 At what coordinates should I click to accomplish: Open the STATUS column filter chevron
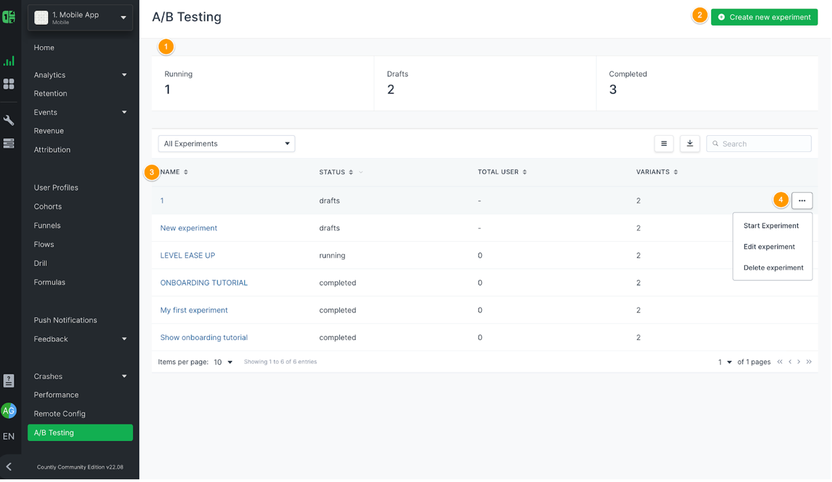(x=361, y=173)
